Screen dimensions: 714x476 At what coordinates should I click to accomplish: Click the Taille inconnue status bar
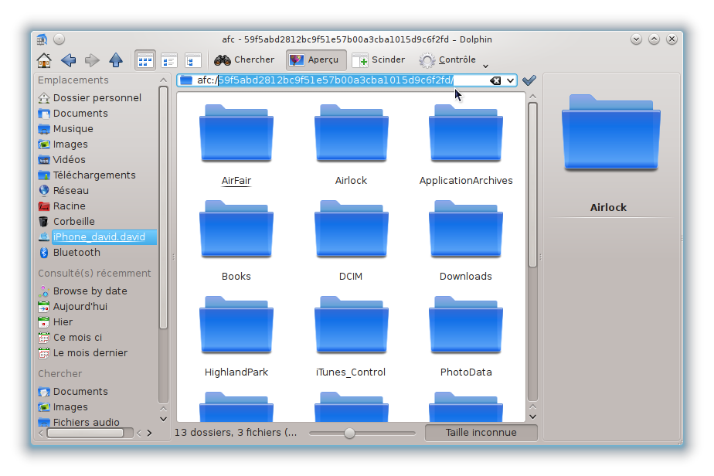481,433
